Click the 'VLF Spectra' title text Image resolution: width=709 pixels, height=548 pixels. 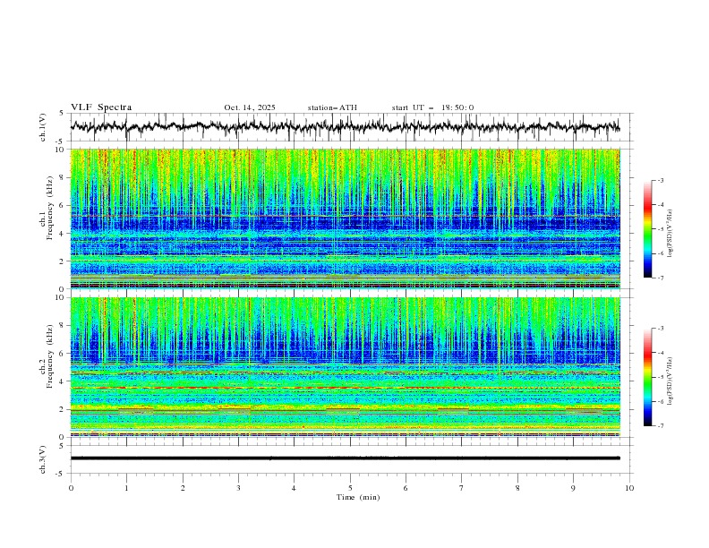101,107
